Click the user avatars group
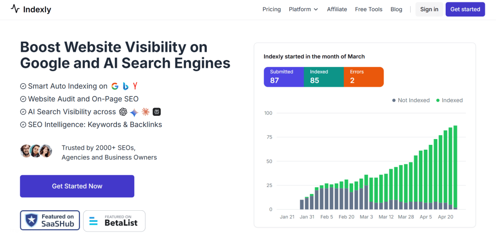The width and height of the screenshot is (496, 234). [36, 151]
